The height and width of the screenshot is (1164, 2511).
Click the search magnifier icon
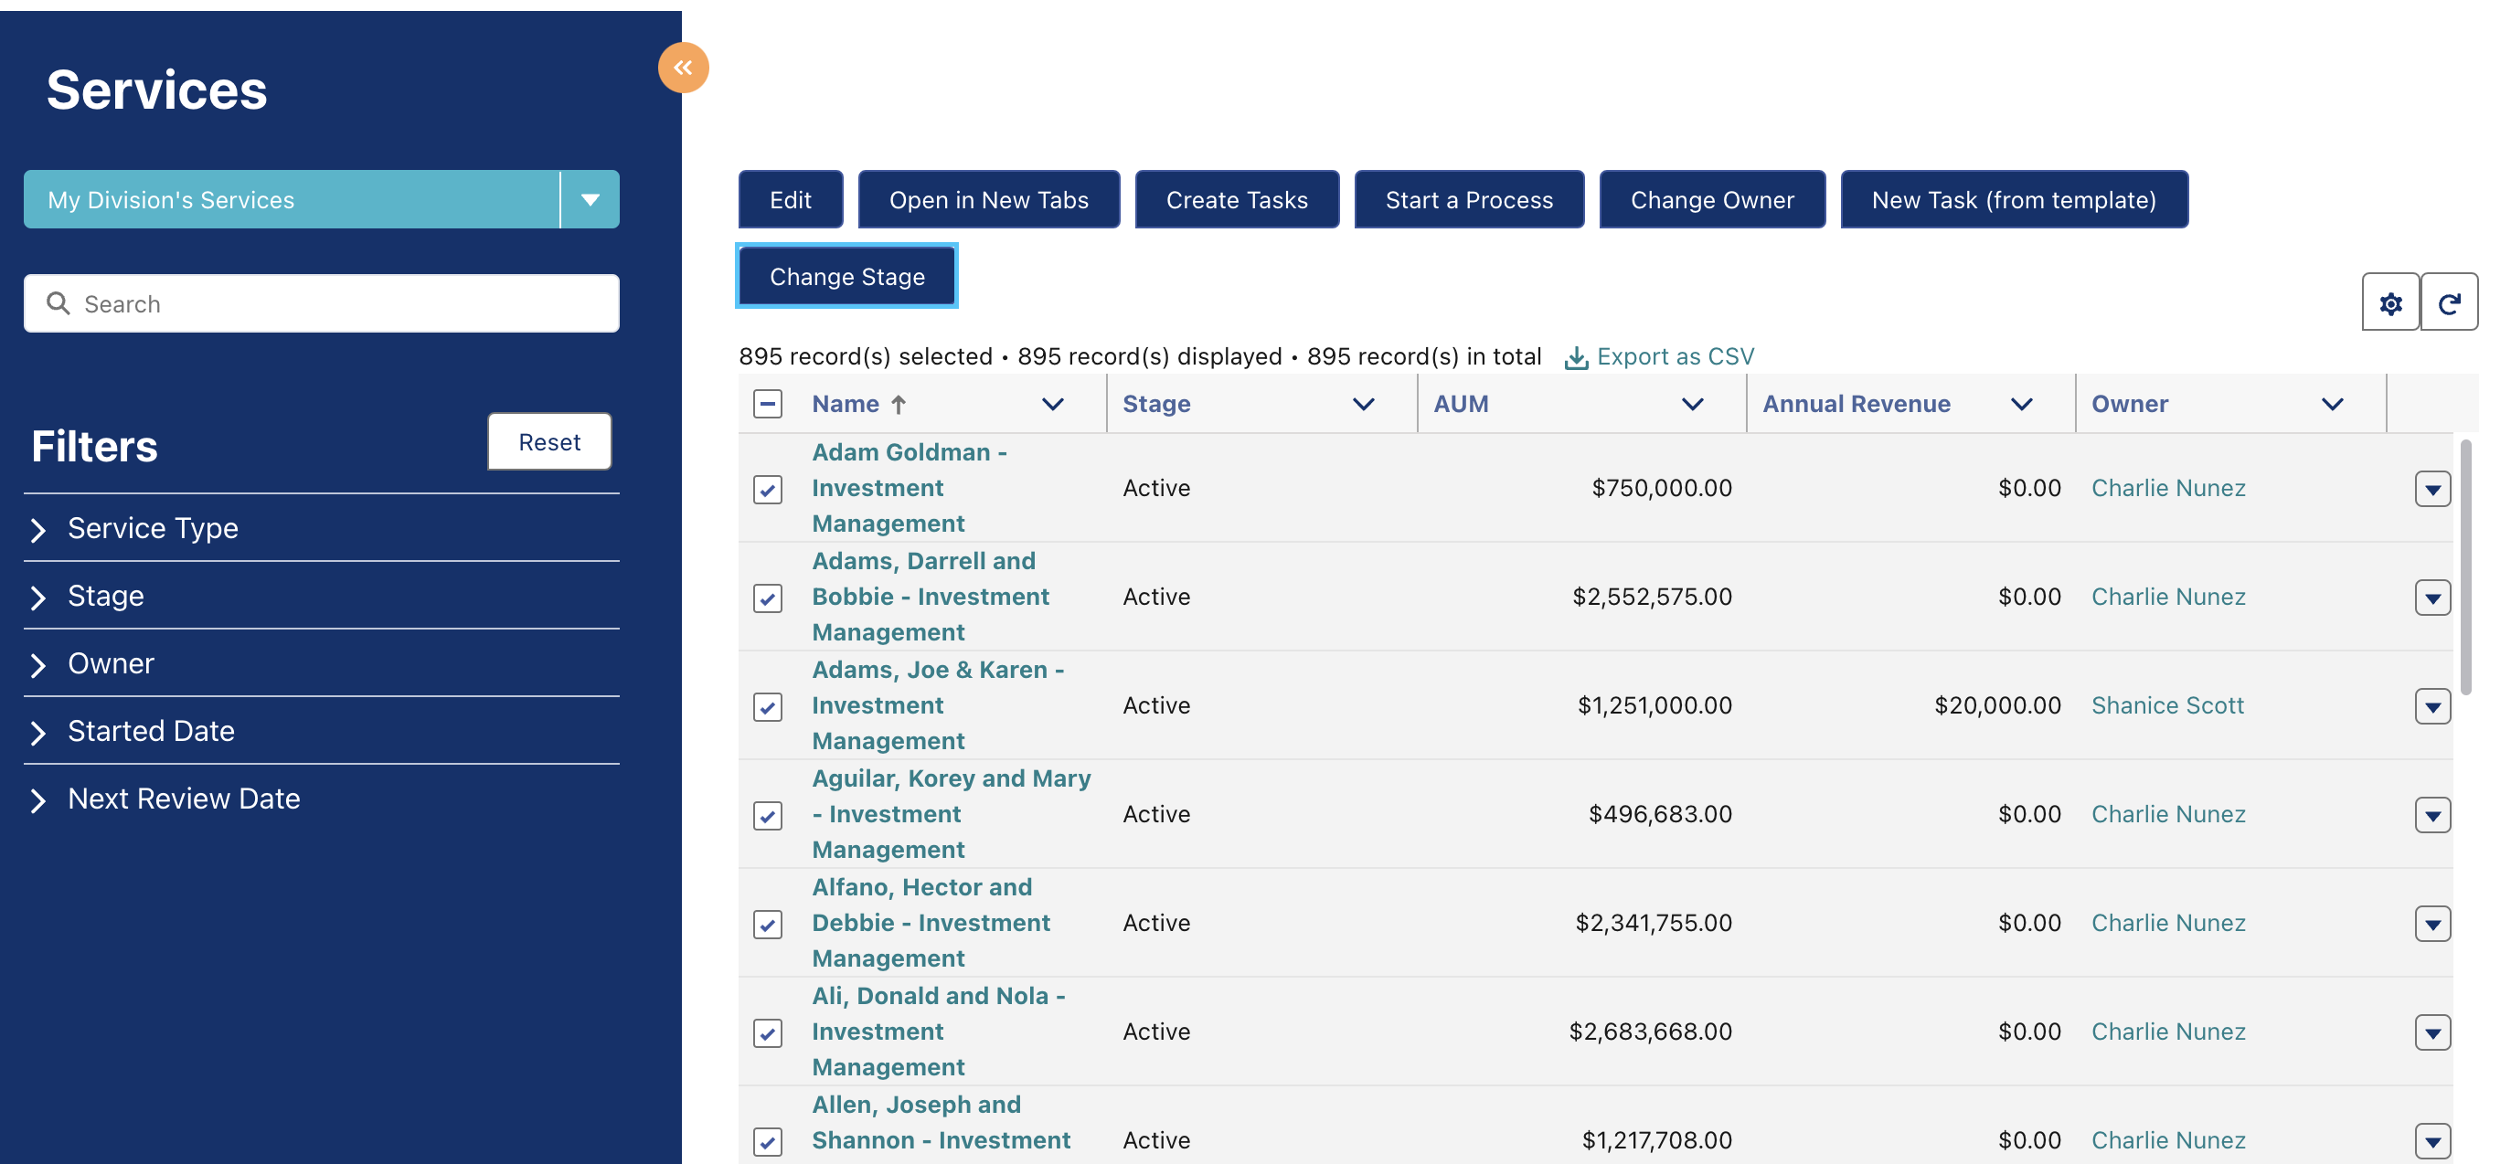pyautogui.click(x=59, y=304)
